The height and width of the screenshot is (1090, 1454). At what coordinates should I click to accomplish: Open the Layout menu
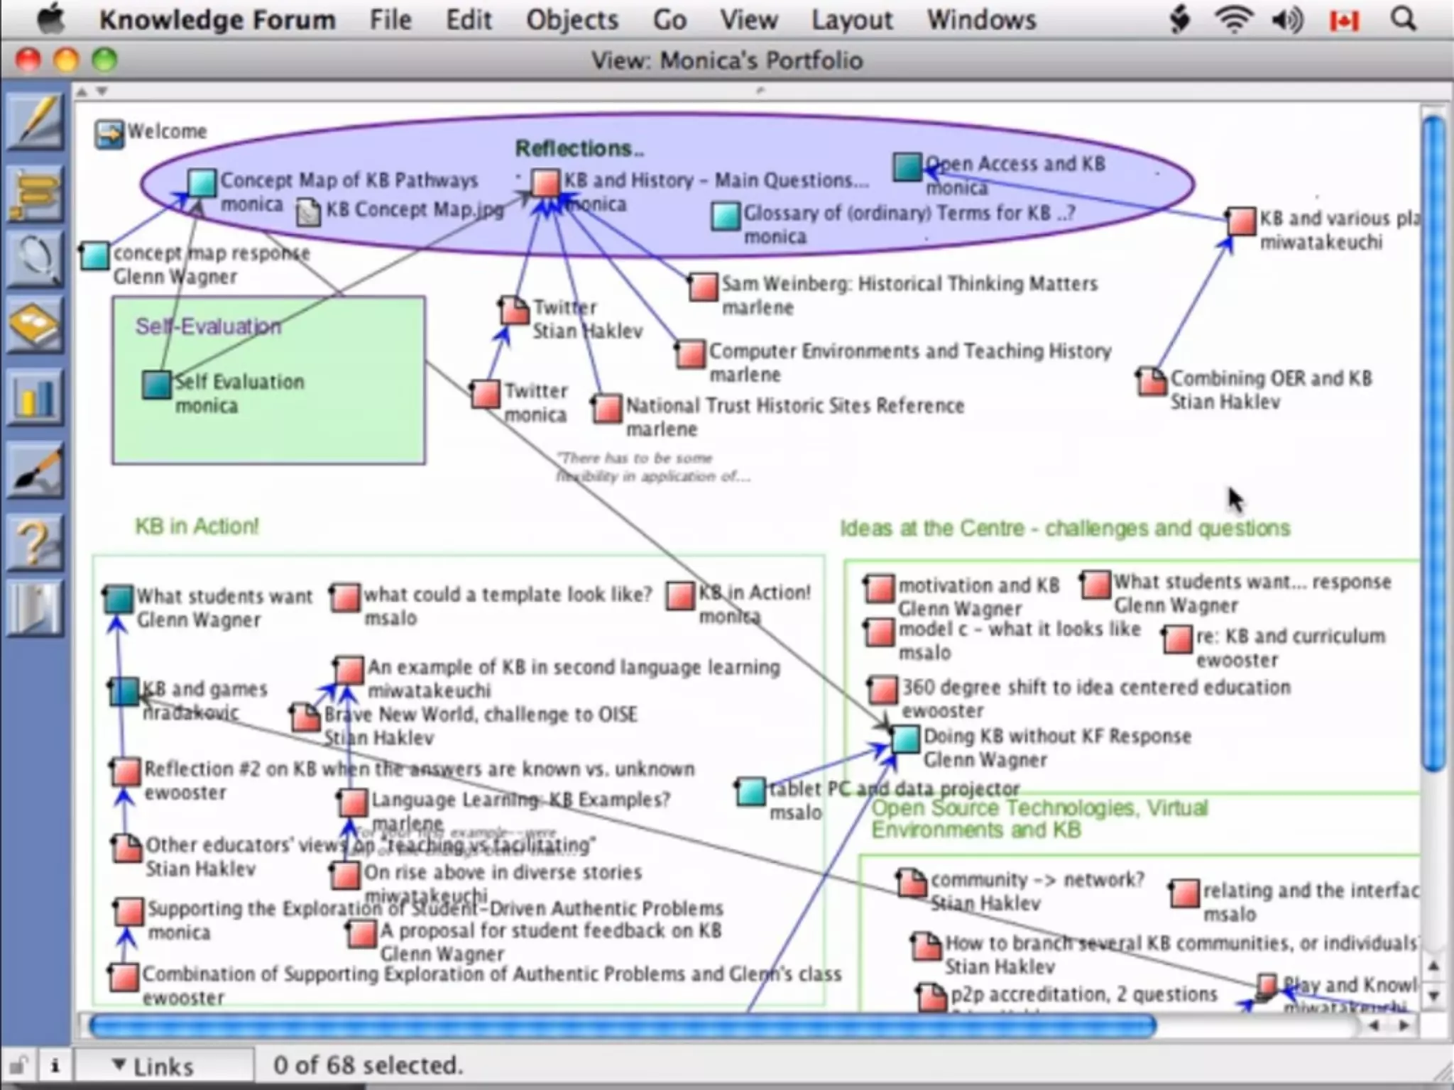851,20
